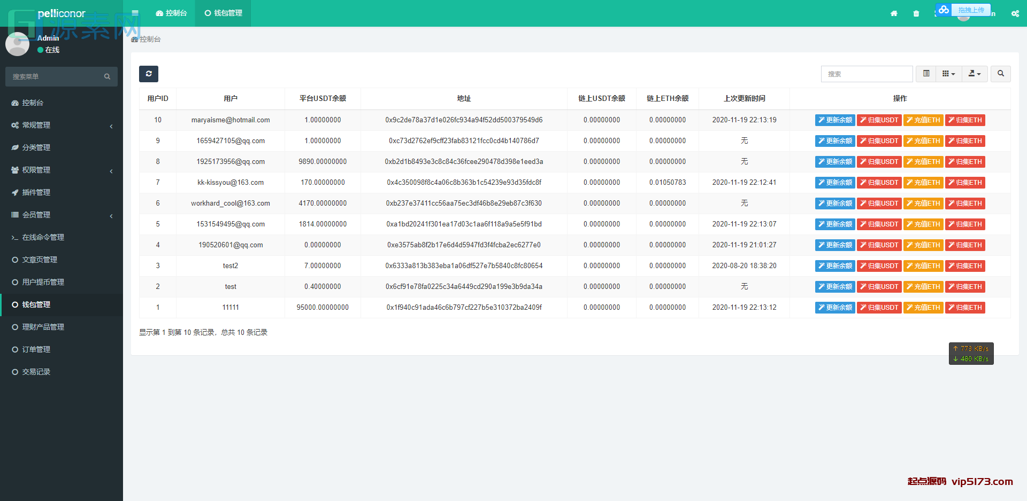Click 归集USDT for user ID 1
This screenshot has width=1027, height=501.
point(879,307)
